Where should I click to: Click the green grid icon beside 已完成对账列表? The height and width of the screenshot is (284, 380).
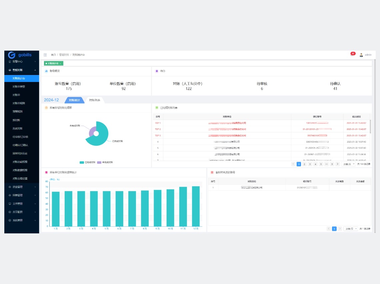point(157,108)
